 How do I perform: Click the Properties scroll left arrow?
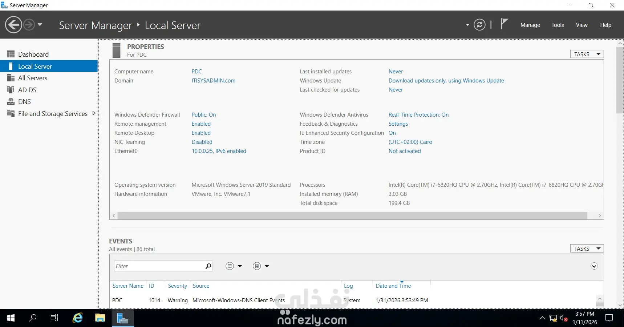pos(114,215)
